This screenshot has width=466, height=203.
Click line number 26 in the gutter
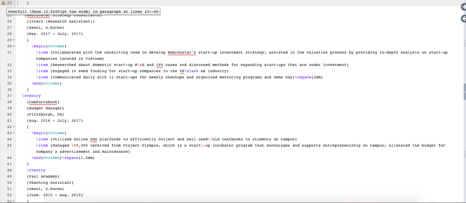click(x=9, y=22)
